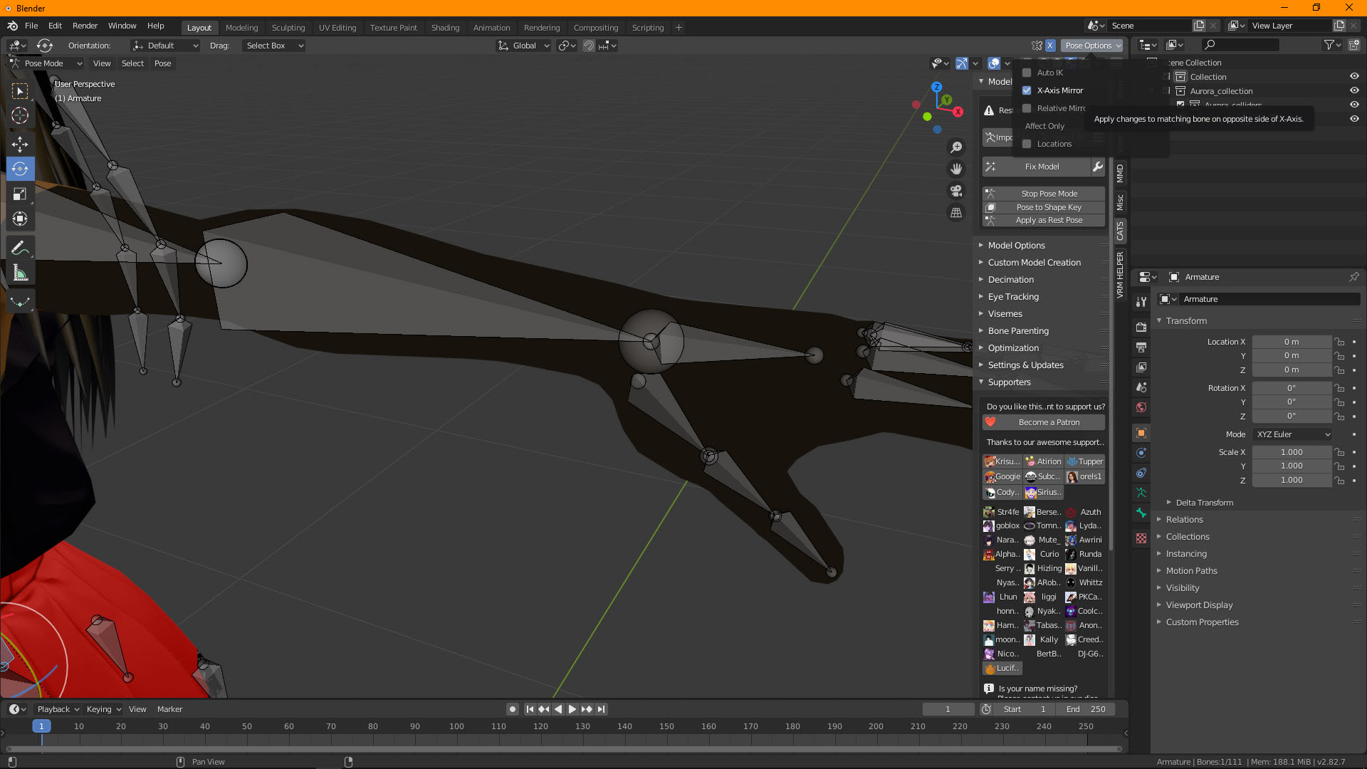Select the Scale tool icon
The height and width of the screenshot is (769, 1367).
click(20, 194)
